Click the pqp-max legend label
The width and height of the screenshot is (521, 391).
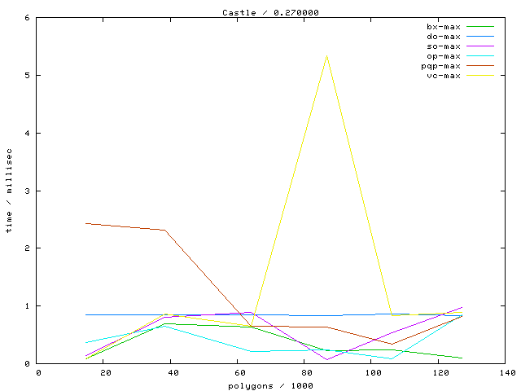(441, 66)
